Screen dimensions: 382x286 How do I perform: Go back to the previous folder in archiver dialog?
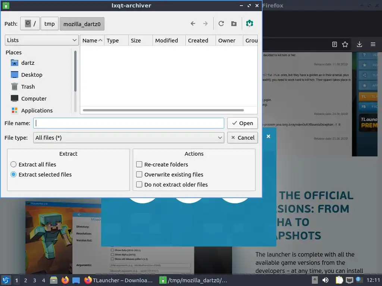click(193, 23)
